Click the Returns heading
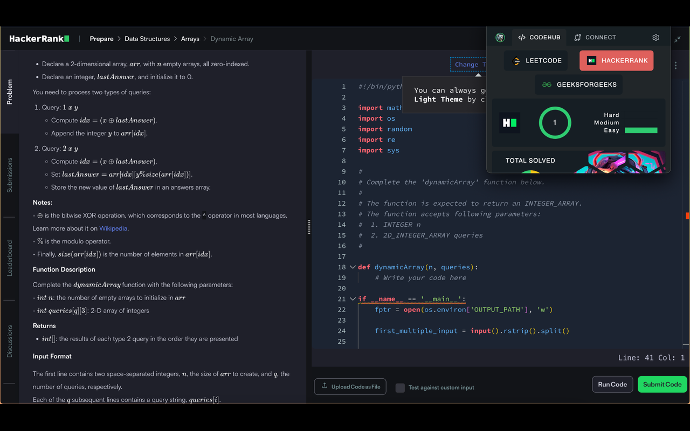This screenshot has width=690, height=431. pos(44,326)
